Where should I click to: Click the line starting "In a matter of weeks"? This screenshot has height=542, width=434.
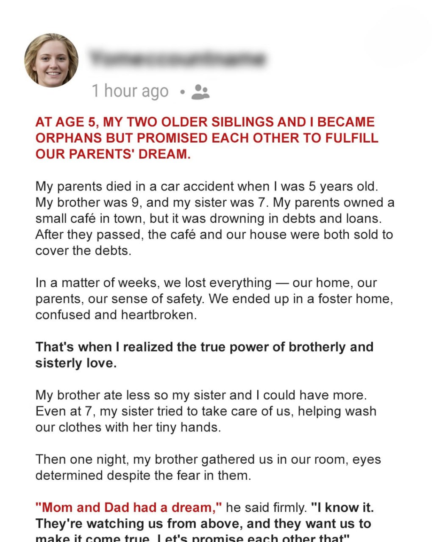(x=206, y=283)
